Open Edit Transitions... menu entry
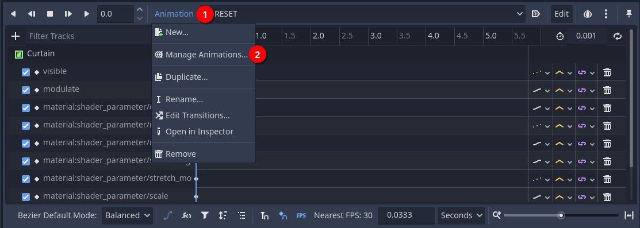This screenshot has height=228, width=640. (203, 115)
